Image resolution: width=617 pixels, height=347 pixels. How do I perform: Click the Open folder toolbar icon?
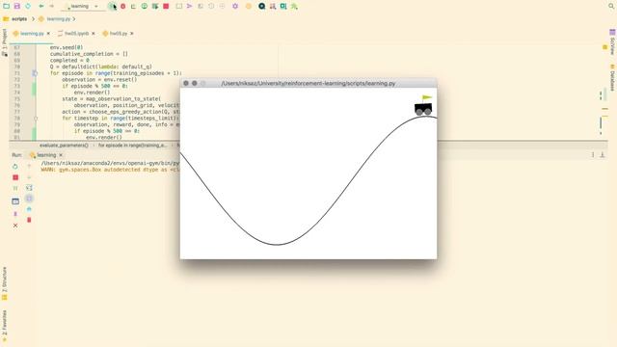click(7, 7)
